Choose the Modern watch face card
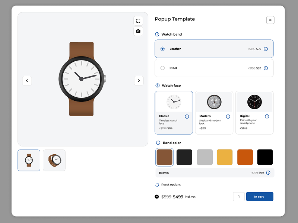 click(x=214, y=113)
